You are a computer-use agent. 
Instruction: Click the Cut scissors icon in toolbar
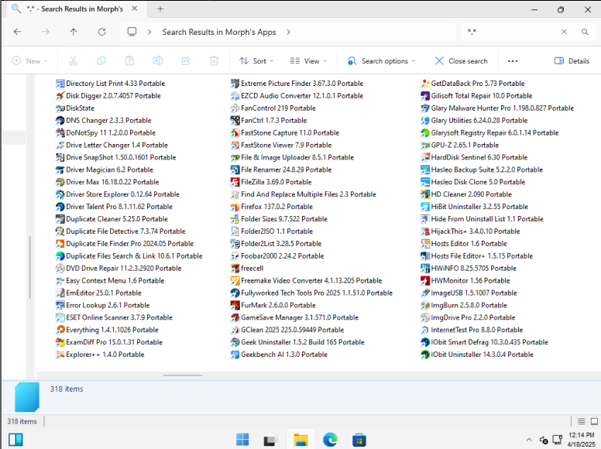(73, 61)
